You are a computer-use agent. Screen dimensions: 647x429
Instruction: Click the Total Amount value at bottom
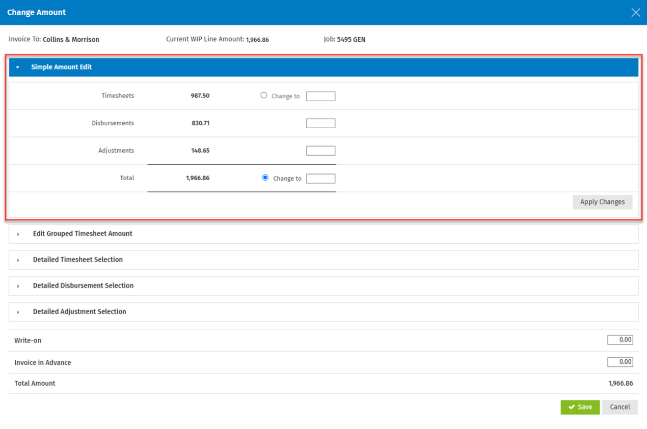(x=621, y=384)
